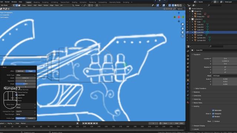Open rotation Mode XYZ Euler dropdown
Viewport: 237px width, 133px height.
click(x=225, y=76)
